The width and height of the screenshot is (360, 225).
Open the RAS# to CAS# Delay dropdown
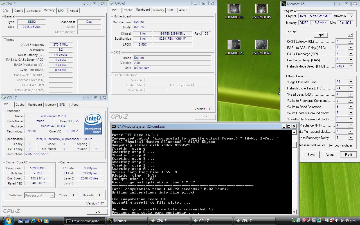tap(350, 48)
